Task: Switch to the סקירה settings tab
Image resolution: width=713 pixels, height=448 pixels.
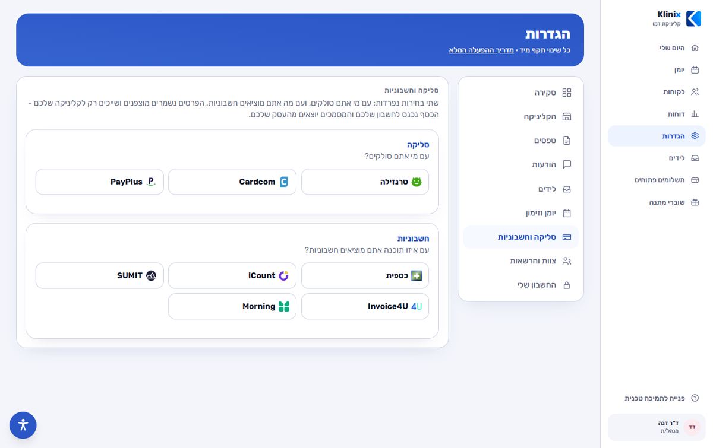Action: [520, 93]
